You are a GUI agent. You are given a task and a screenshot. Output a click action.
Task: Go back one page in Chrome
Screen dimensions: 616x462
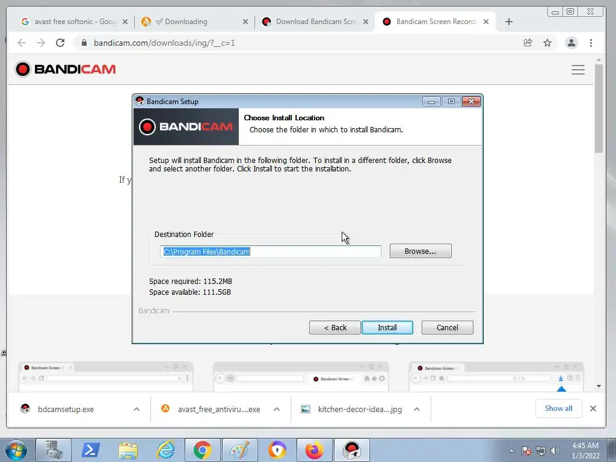pos(22,43)
